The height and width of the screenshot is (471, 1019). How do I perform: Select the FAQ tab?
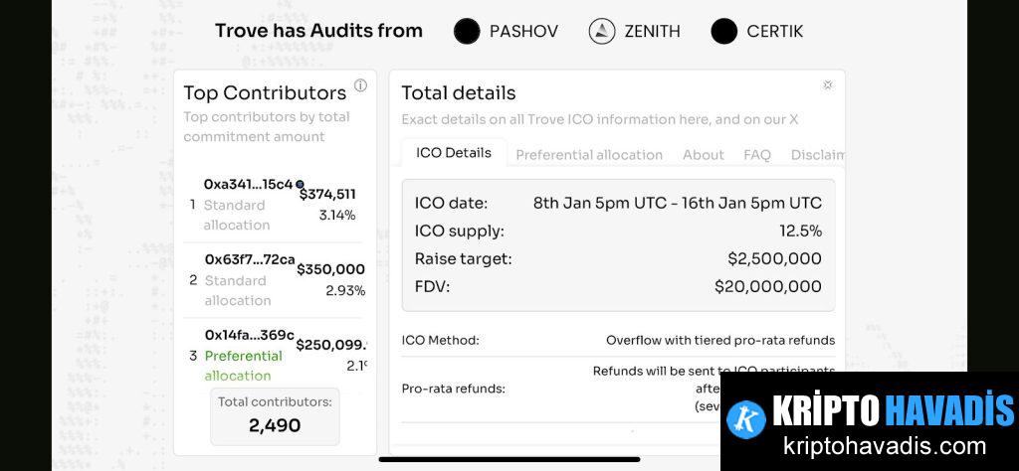pyautogui.click(x=757, y=155)
